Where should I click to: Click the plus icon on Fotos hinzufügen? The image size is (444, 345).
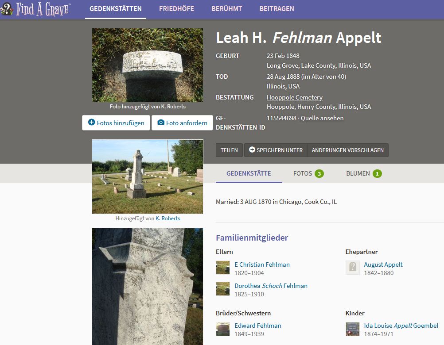pyautogui.click(x=91, y=123)
